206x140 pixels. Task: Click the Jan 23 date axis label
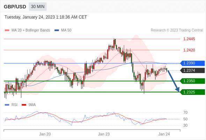tap(104, 134)
